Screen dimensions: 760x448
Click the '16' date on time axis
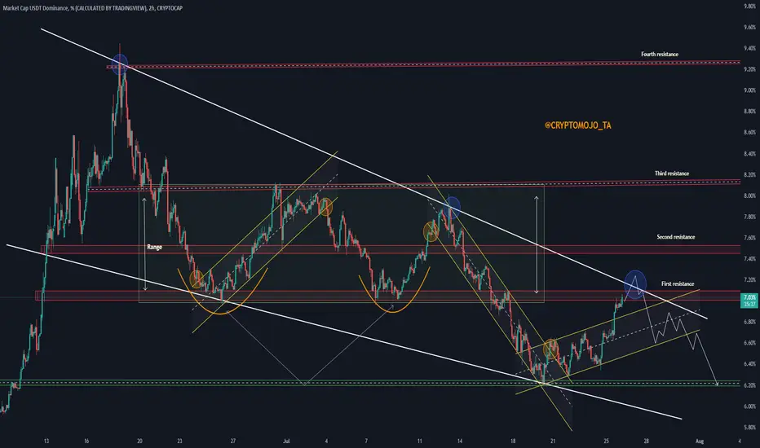pos(86,441)
